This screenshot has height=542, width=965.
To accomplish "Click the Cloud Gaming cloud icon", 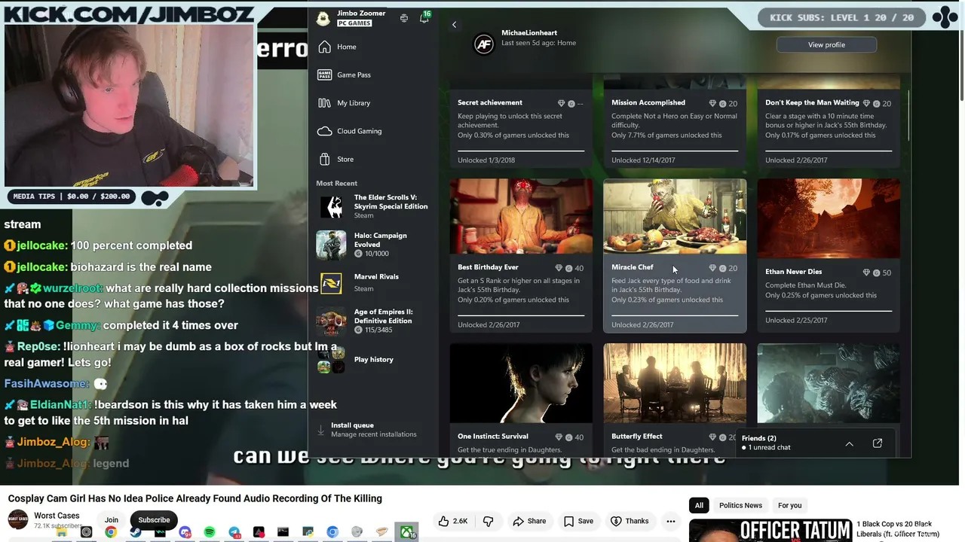I will coord(324,131).
